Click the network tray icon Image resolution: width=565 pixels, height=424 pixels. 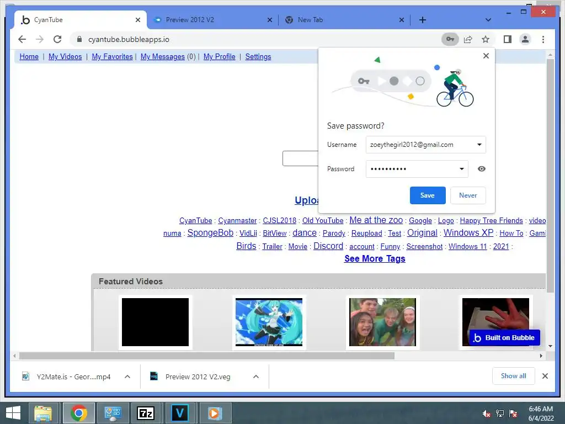coord(500,414)
